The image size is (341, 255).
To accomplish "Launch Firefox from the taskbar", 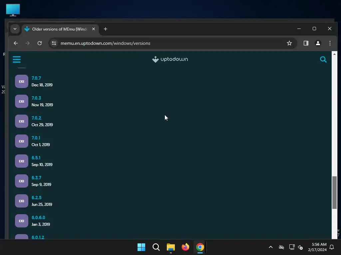I will click(185, 247).
